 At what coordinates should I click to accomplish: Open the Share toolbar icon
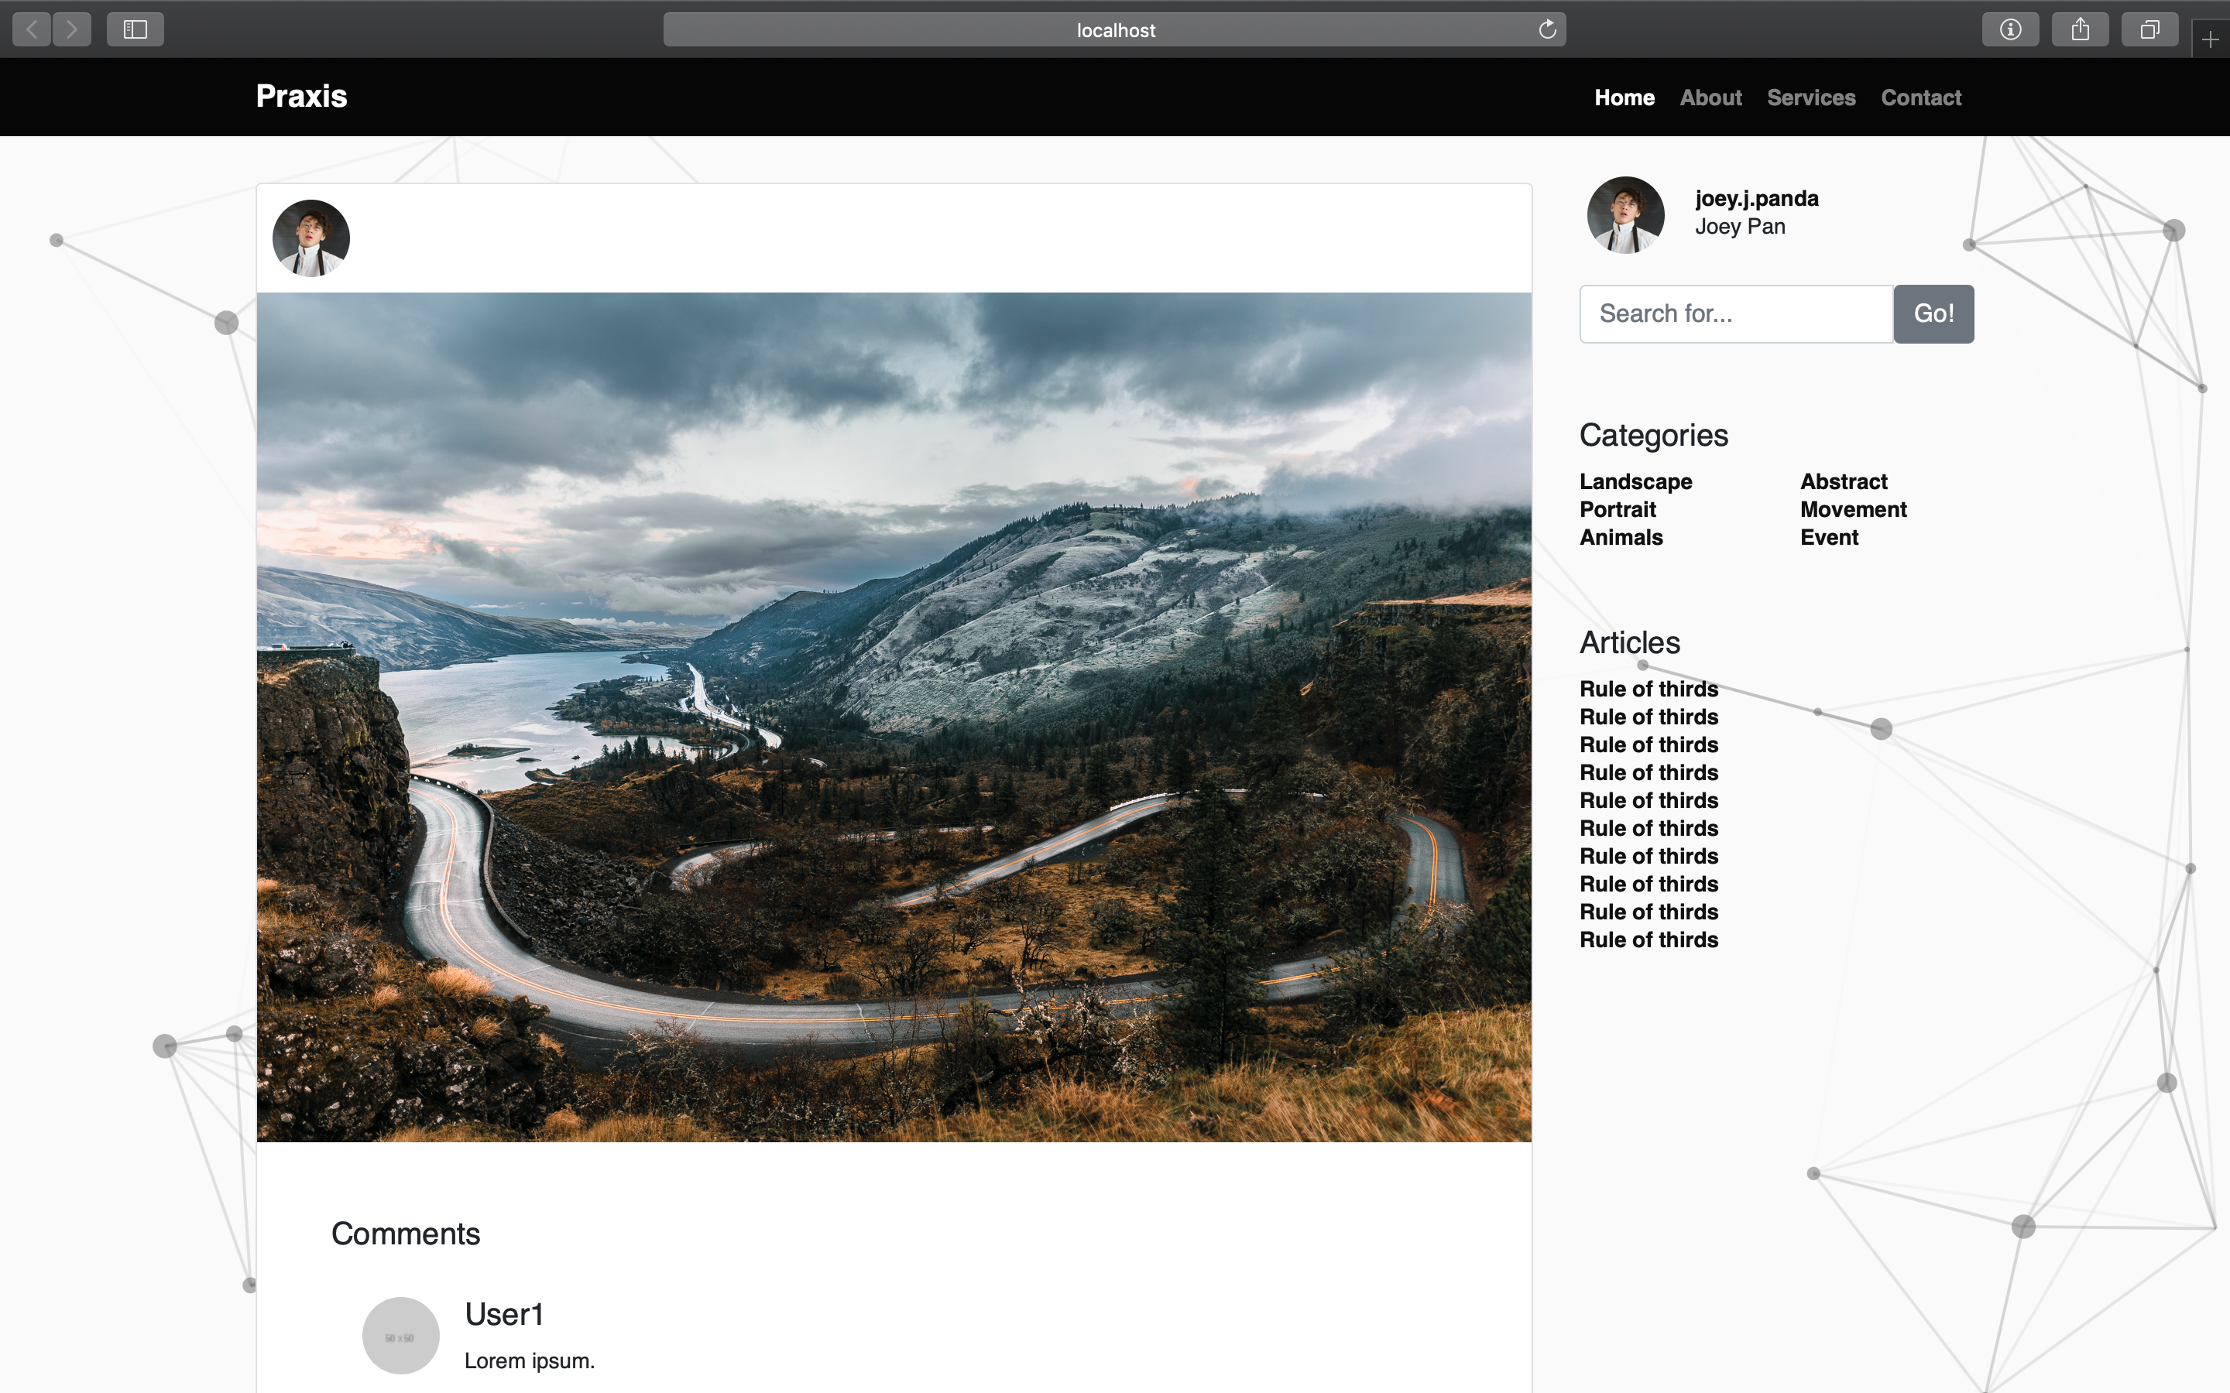coord(2080,29)
